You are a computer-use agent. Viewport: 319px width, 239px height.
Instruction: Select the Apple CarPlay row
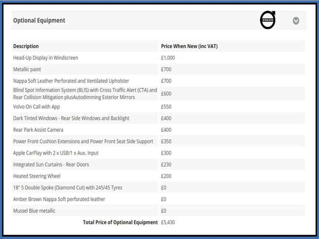[56, 153]
